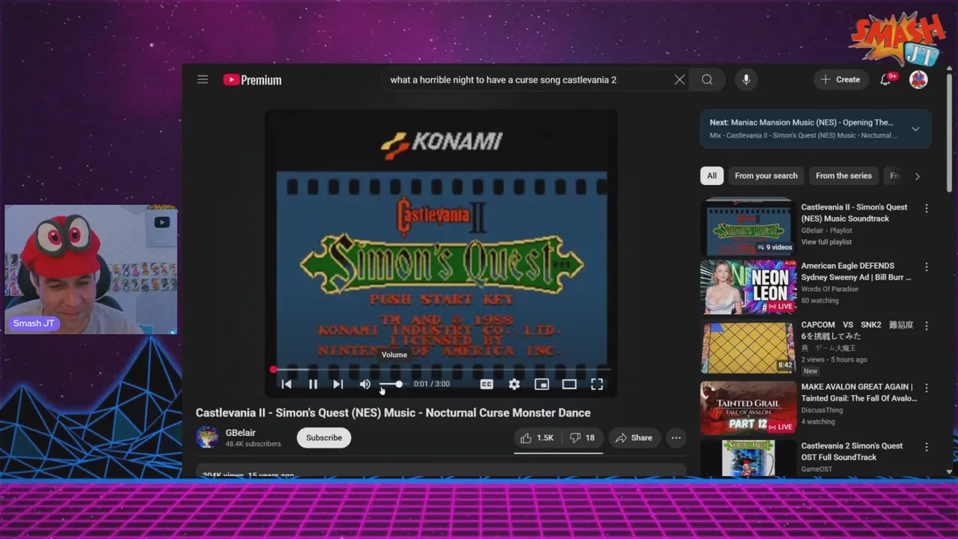Go to YouTube Premium home logo
The image size is (958, 539).
(x=252, y=80)
